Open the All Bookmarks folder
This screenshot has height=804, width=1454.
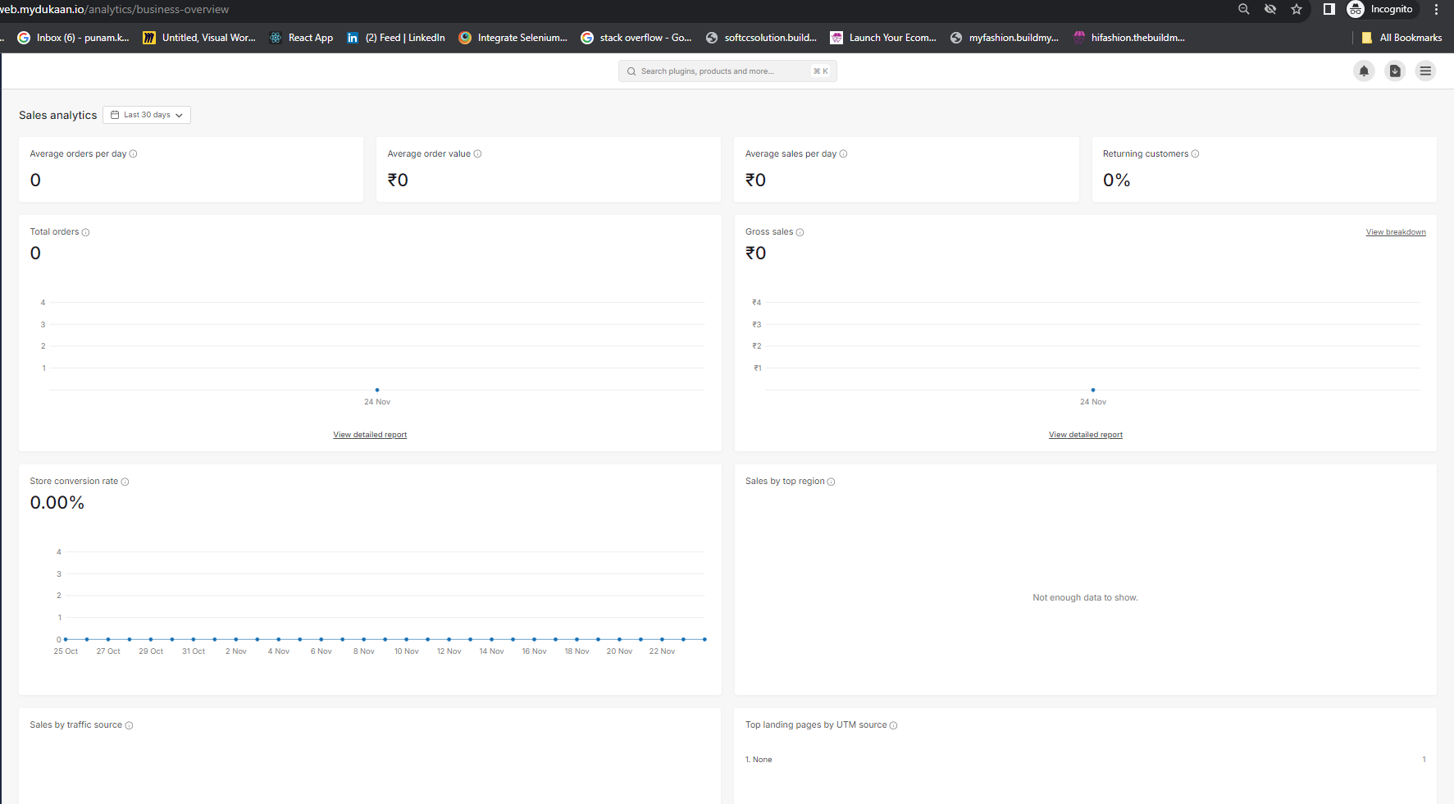pos(1402,38)
